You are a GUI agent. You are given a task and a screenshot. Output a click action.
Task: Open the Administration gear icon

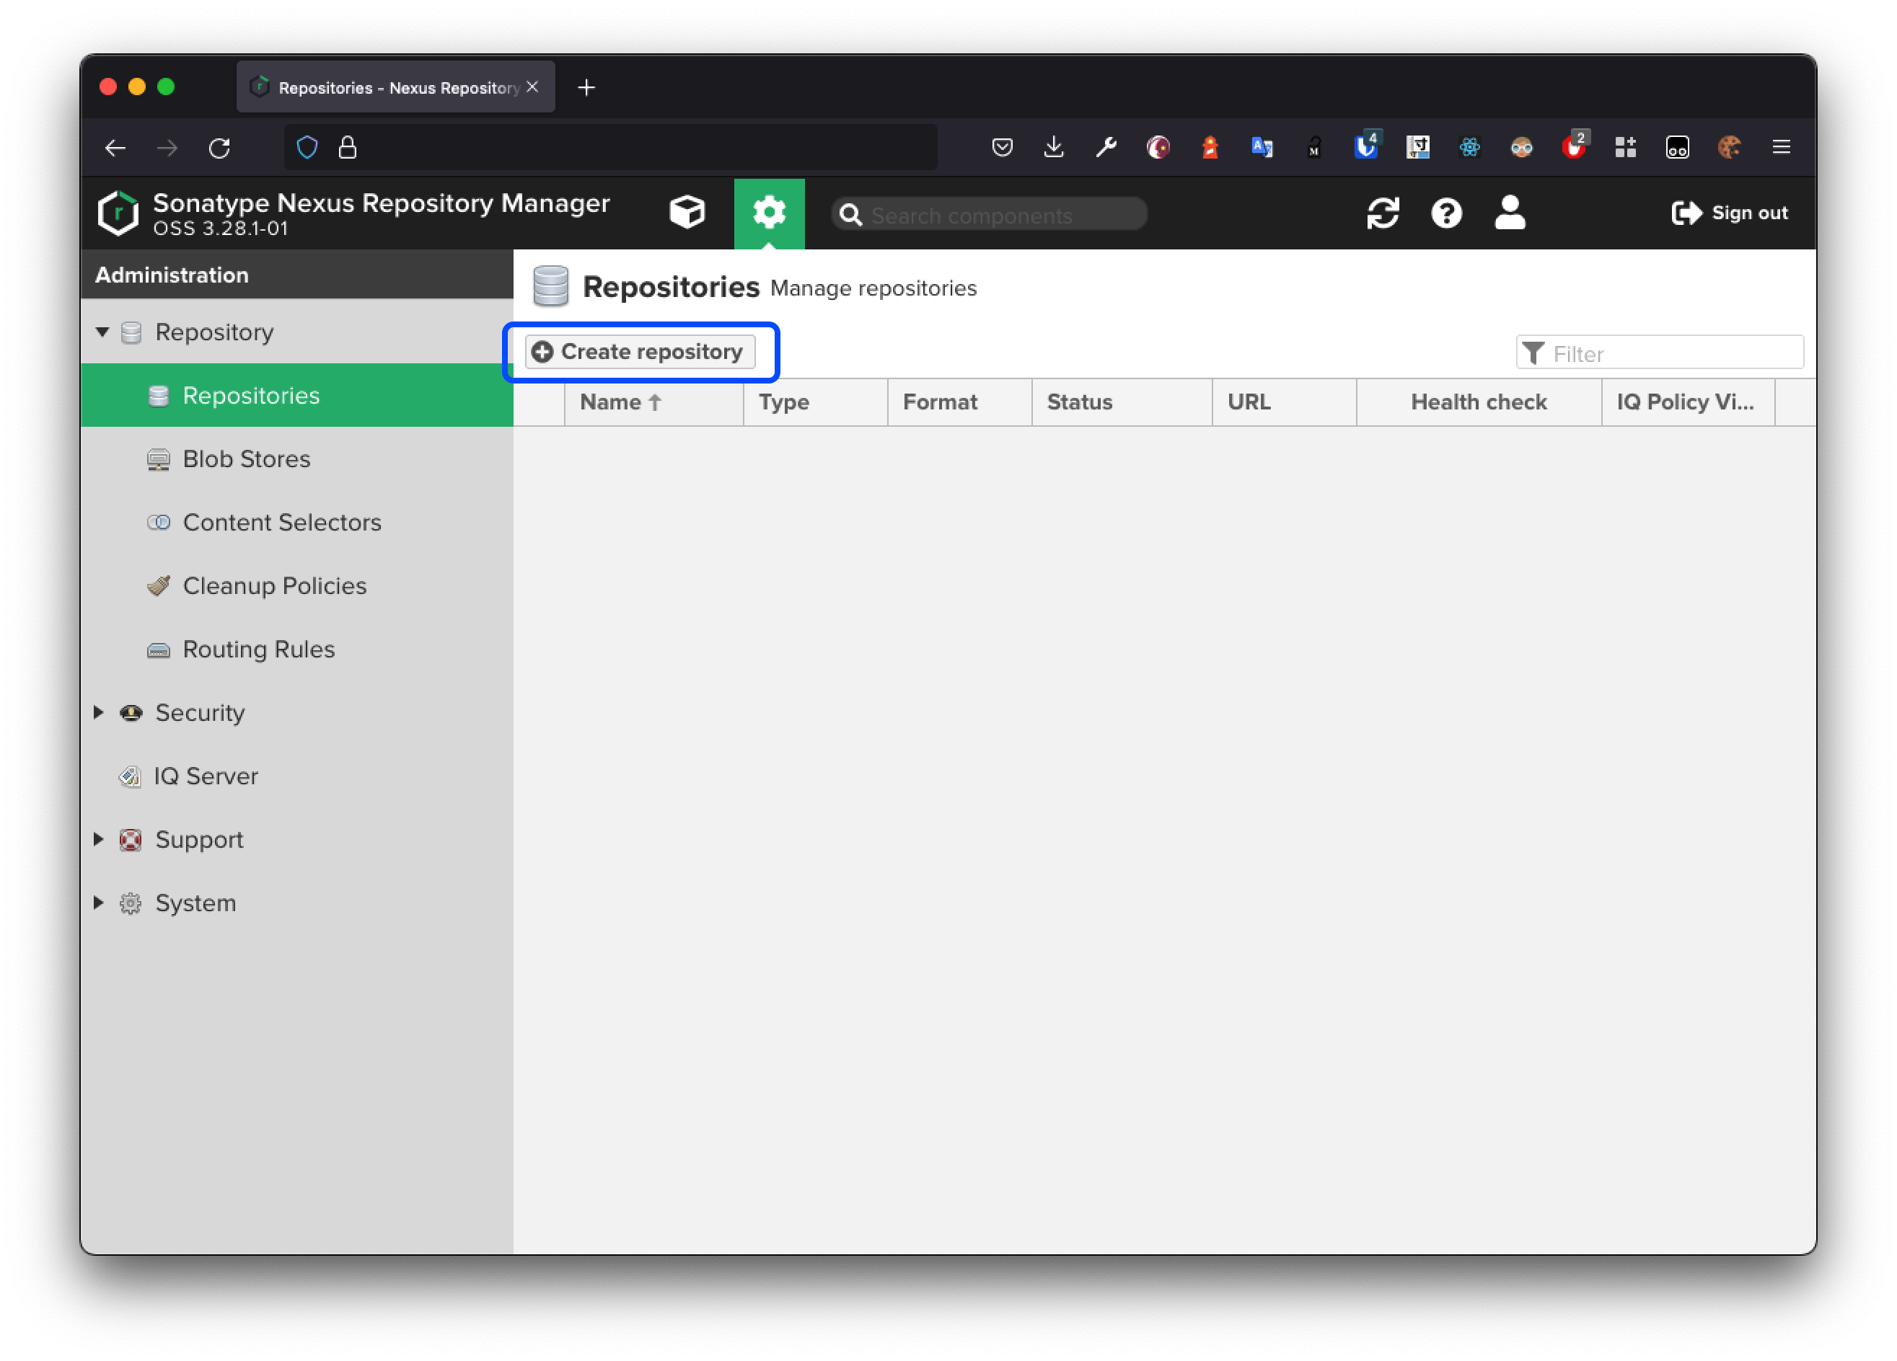(x=769, y=213)
